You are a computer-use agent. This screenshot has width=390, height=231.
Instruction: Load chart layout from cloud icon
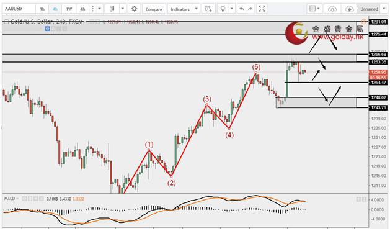[x=332, y=9]
